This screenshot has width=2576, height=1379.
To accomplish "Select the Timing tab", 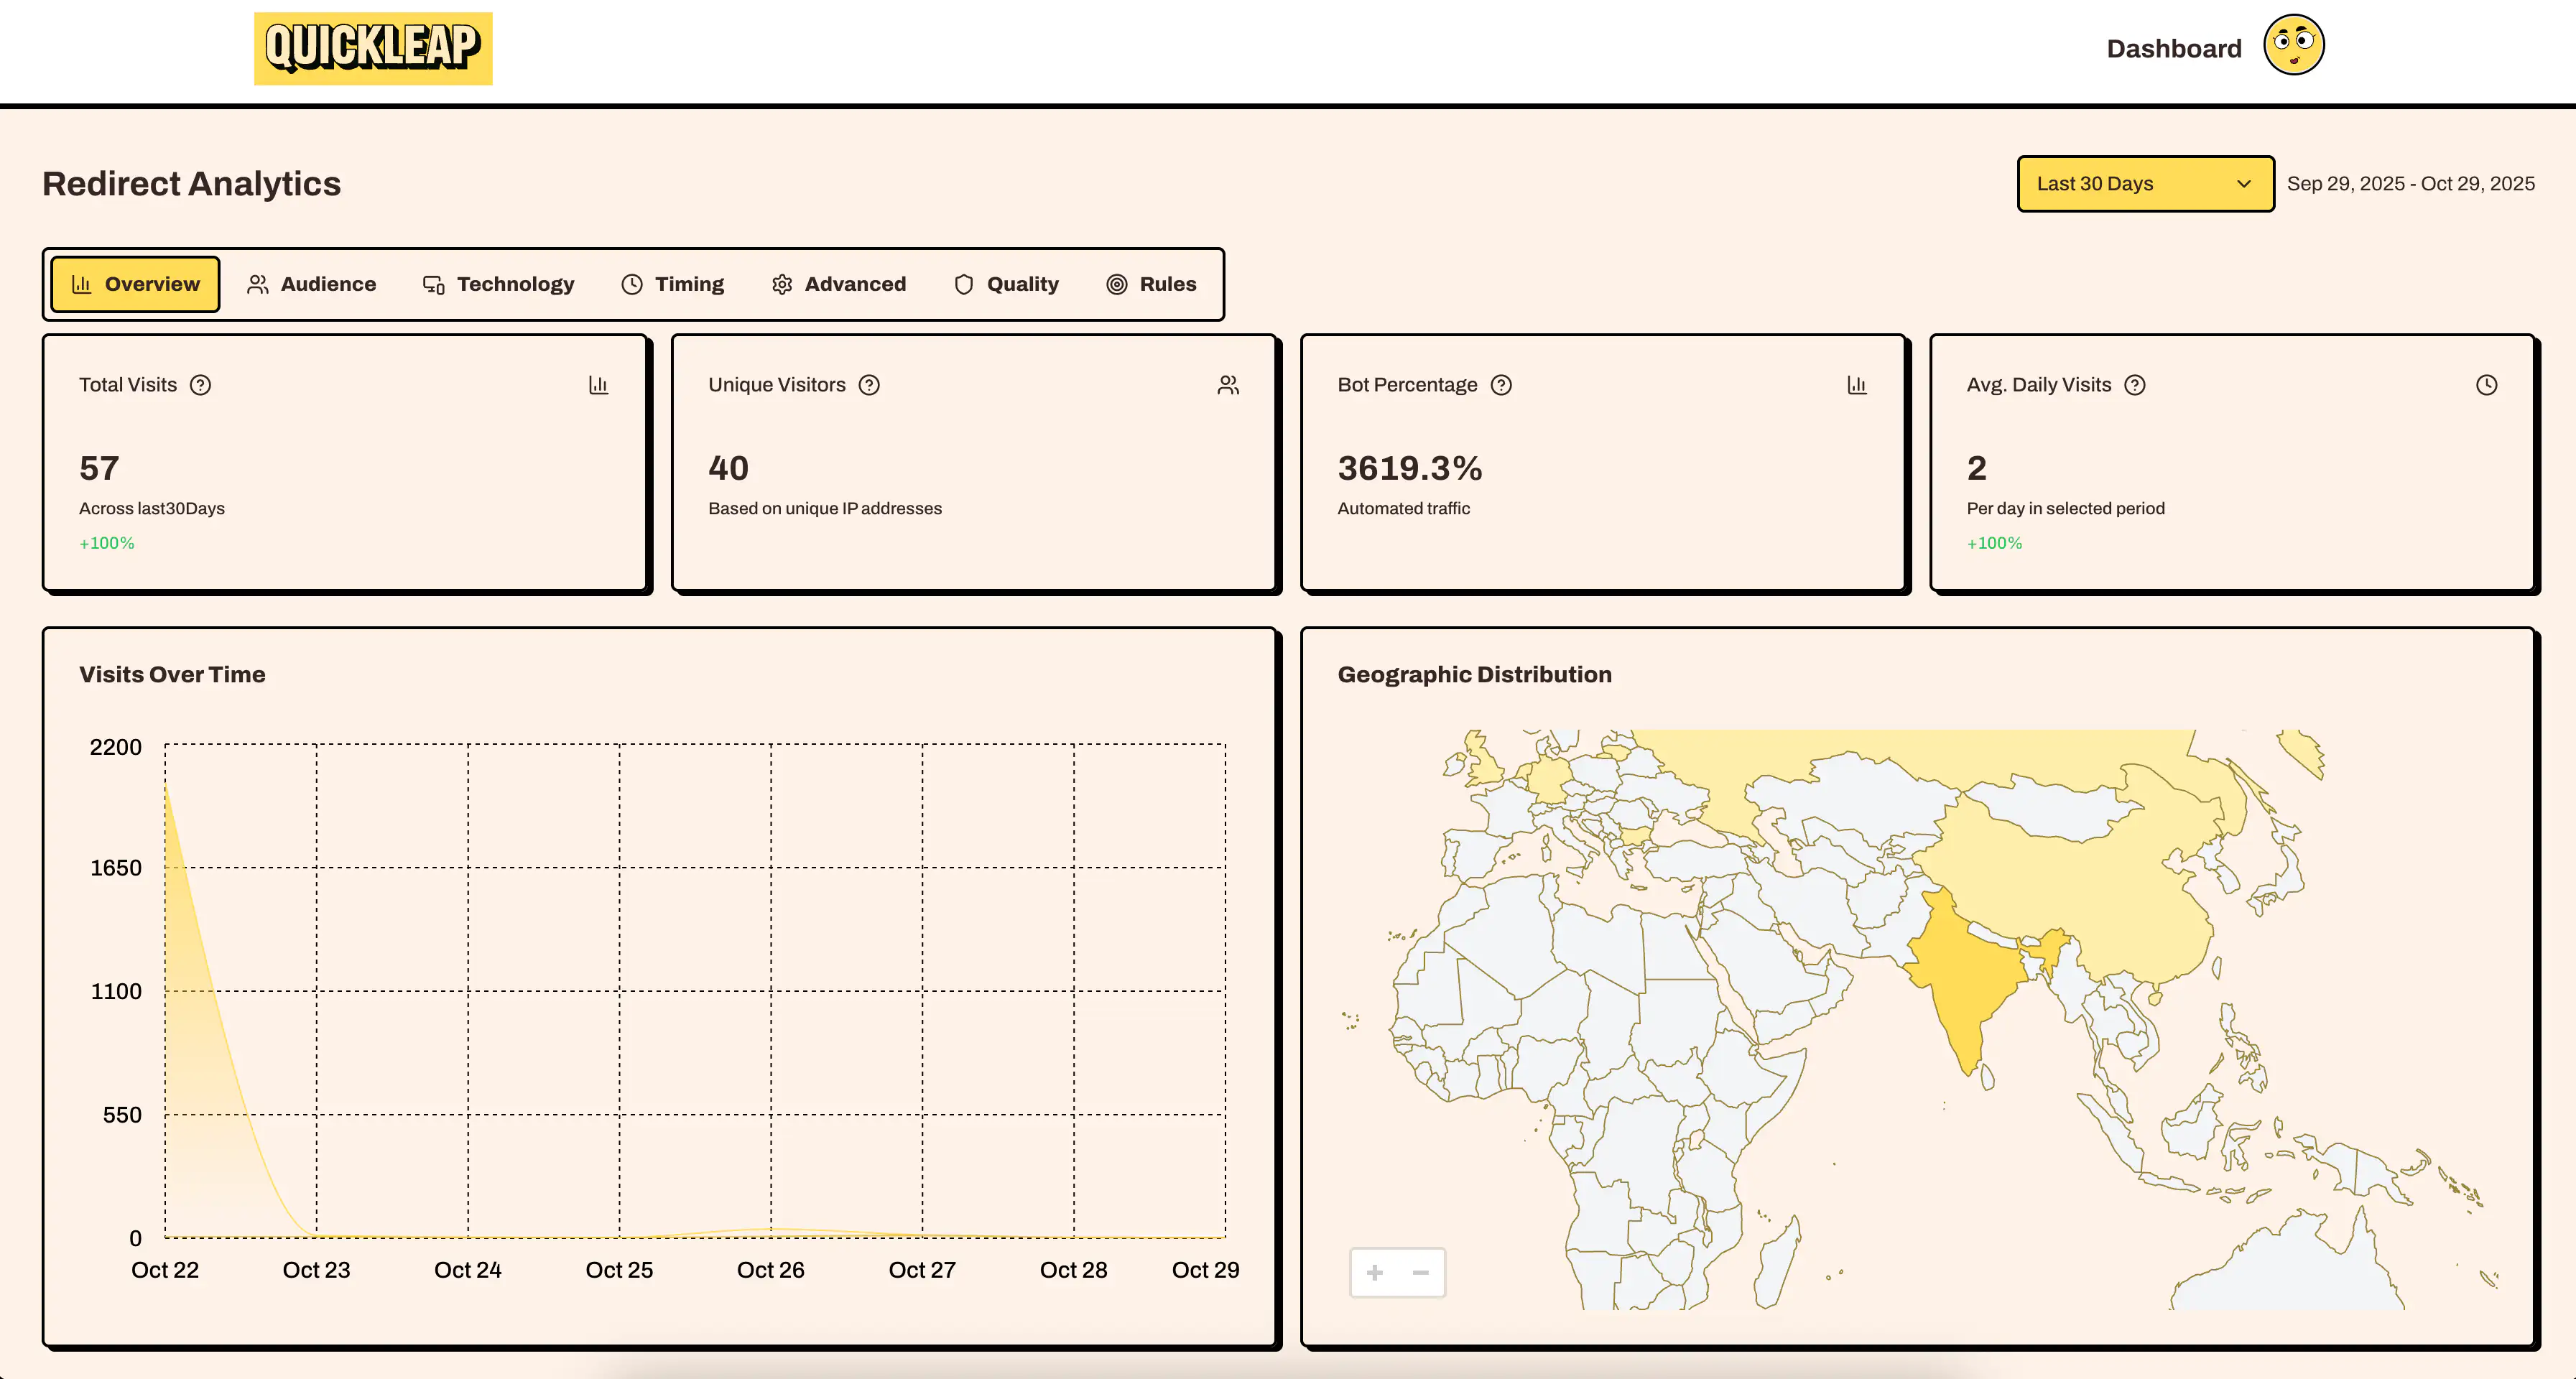I will [x=672, y=284].
